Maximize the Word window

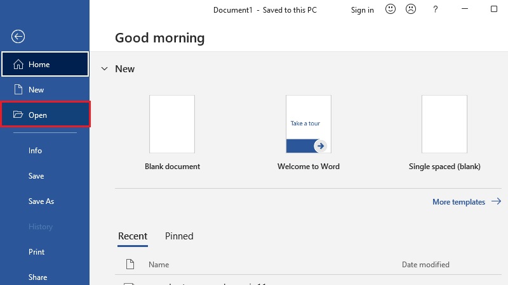(x=494, y=9)
